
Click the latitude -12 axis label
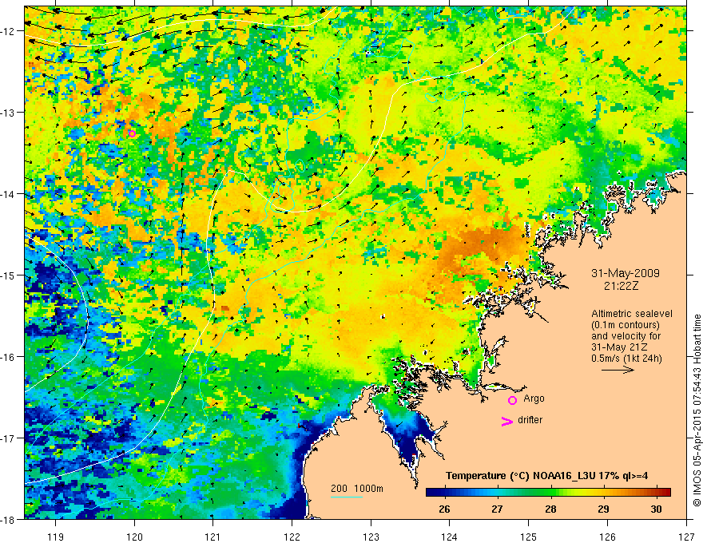pyautogui.click(x=9, y=31)
